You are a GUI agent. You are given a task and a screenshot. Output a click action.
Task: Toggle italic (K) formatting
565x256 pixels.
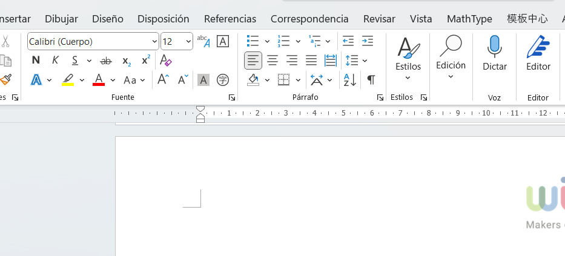click(x=55, y=61)
